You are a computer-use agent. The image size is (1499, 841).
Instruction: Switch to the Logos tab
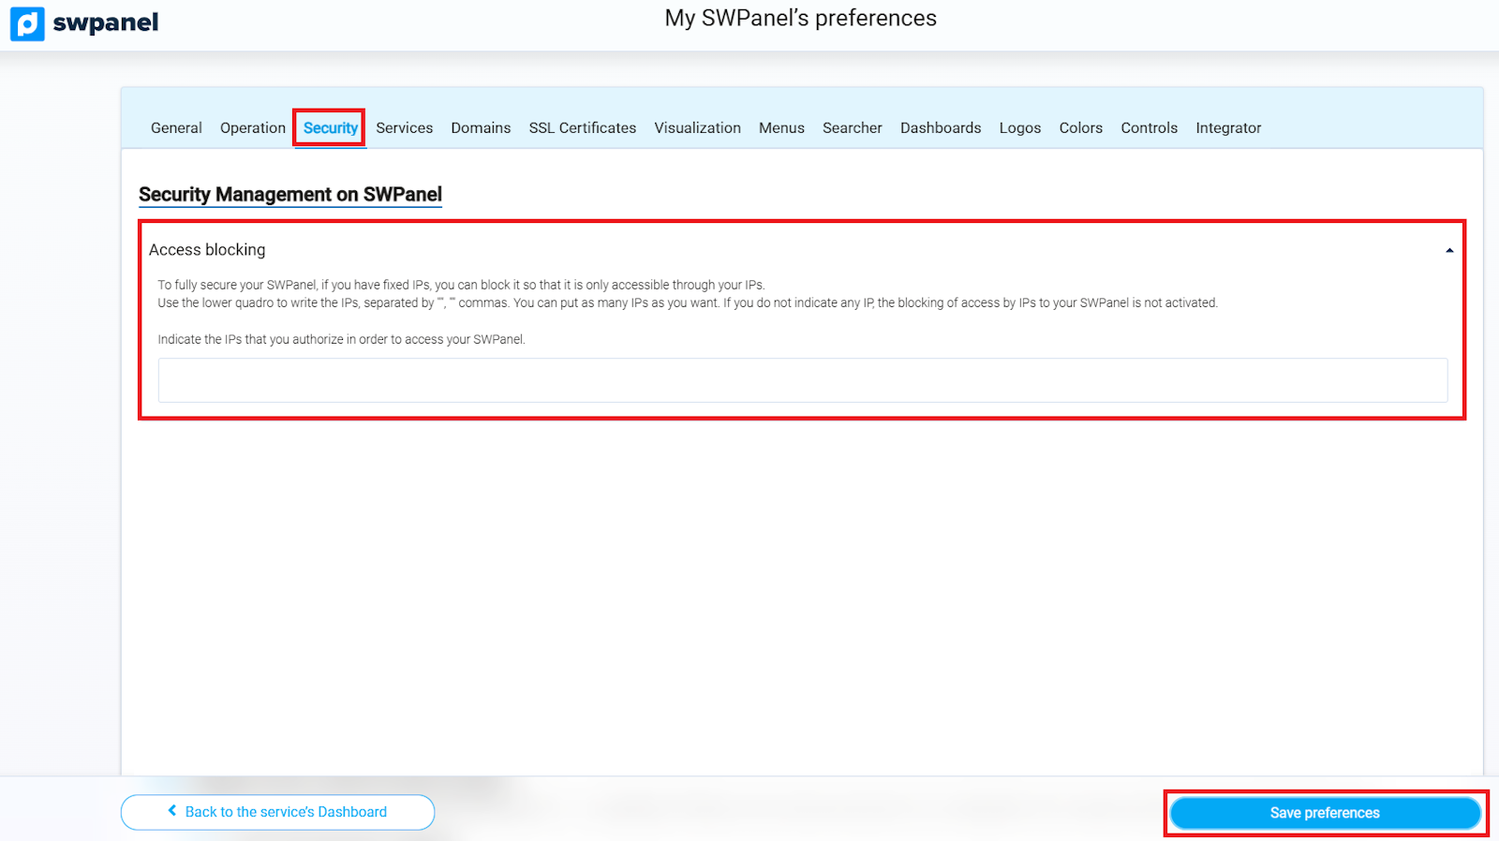click(x=1019, y=128)
